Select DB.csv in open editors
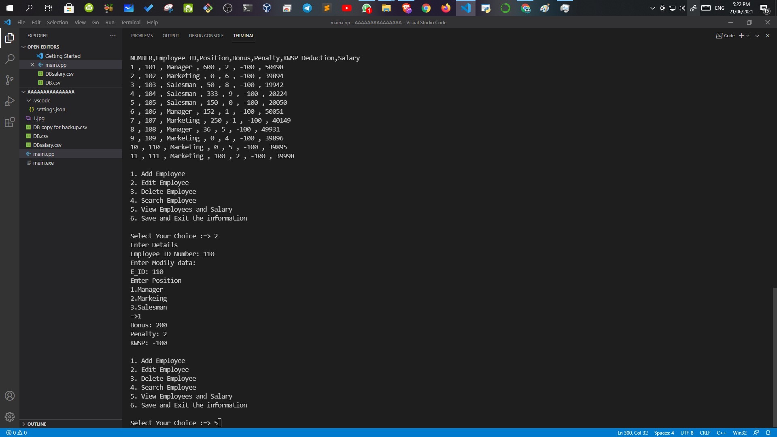Screen dimensions: 777x437 click(x=53, y=83)
